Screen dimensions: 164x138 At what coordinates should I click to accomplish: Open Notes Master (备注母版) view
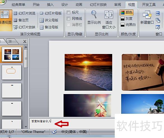(49, 27)
